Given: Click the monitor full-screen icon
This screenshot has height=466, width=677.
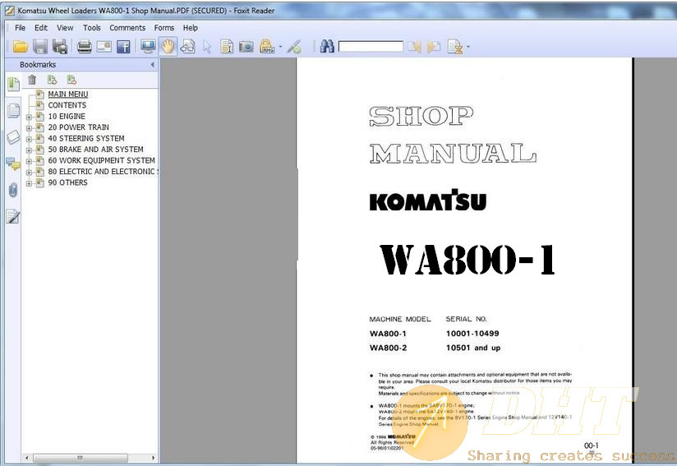Looking at the screenshot, I should click(148, 46).
